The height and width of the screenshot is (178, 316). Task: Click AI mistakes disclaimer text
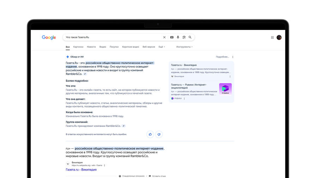tap(96, 134)
